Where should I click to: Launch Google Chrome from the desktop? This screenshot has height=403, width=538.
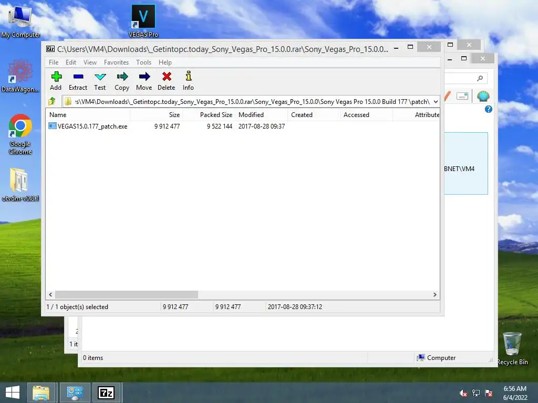tap(20, 135)
